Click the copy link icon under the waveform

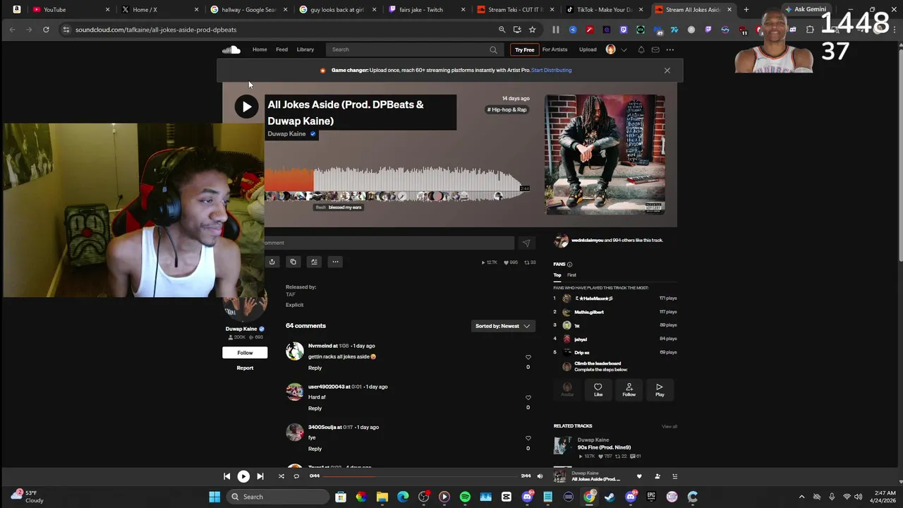pos(293,262)
